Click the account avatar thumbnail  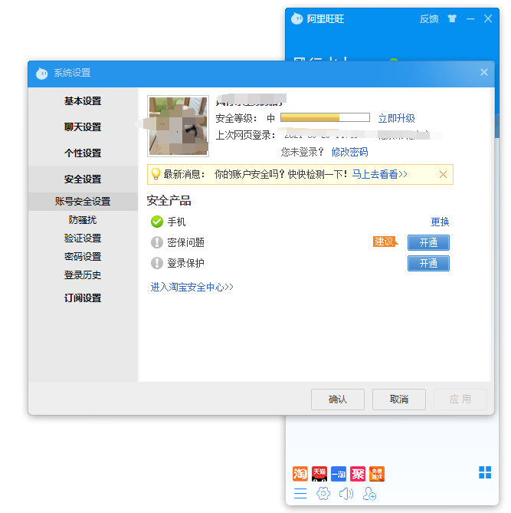click(x=178, y=126)
